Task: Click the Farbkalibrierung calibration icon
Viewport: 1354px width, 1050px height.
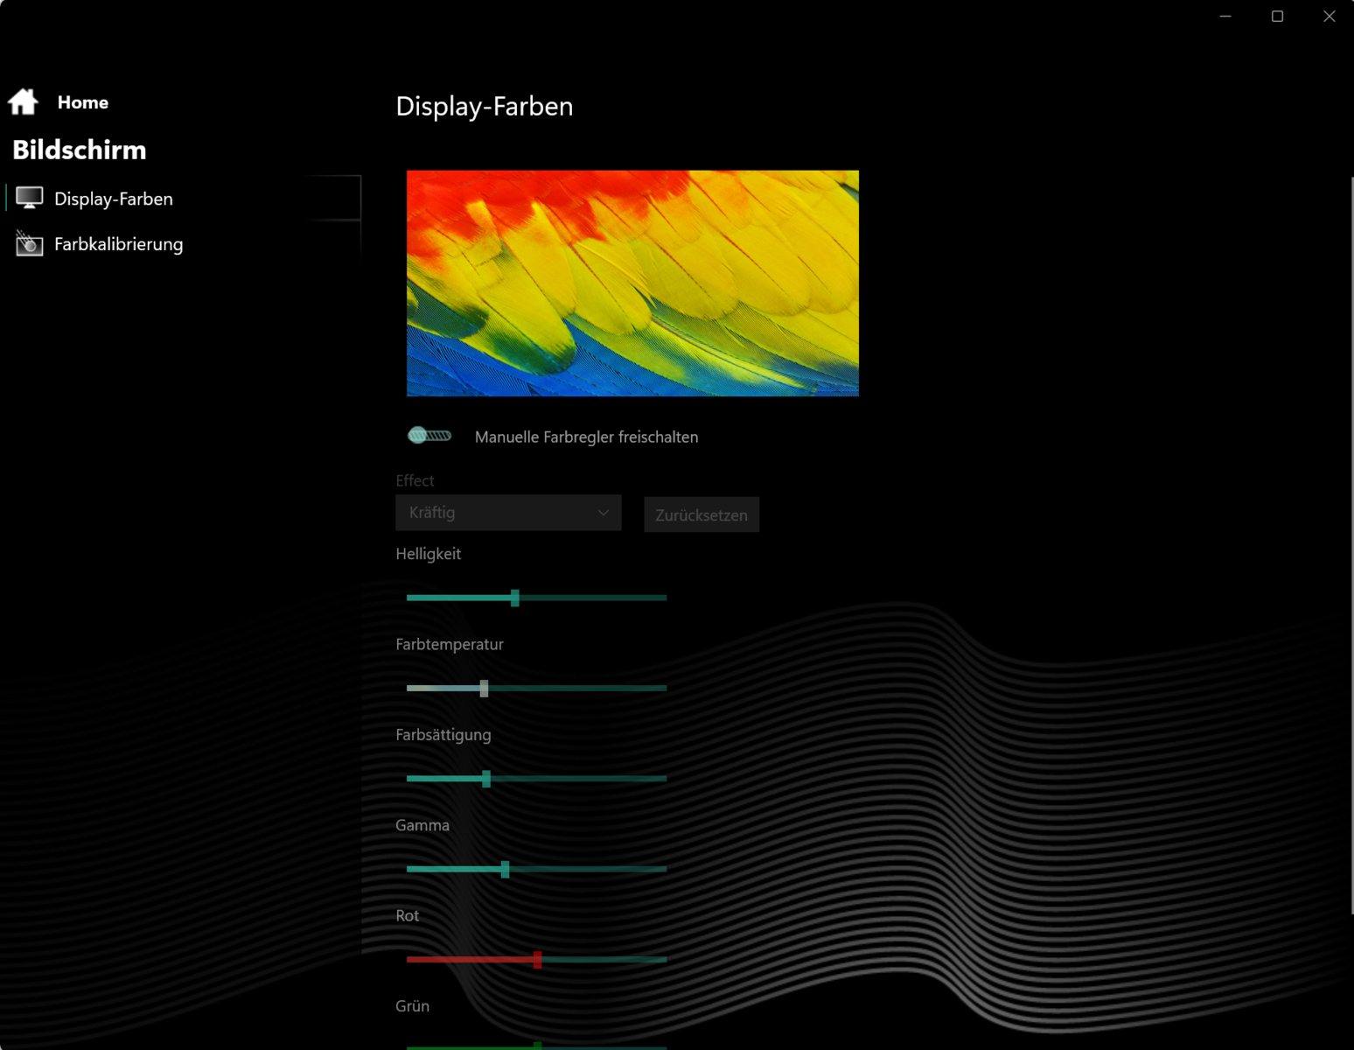Action: (x=29, y=243)
